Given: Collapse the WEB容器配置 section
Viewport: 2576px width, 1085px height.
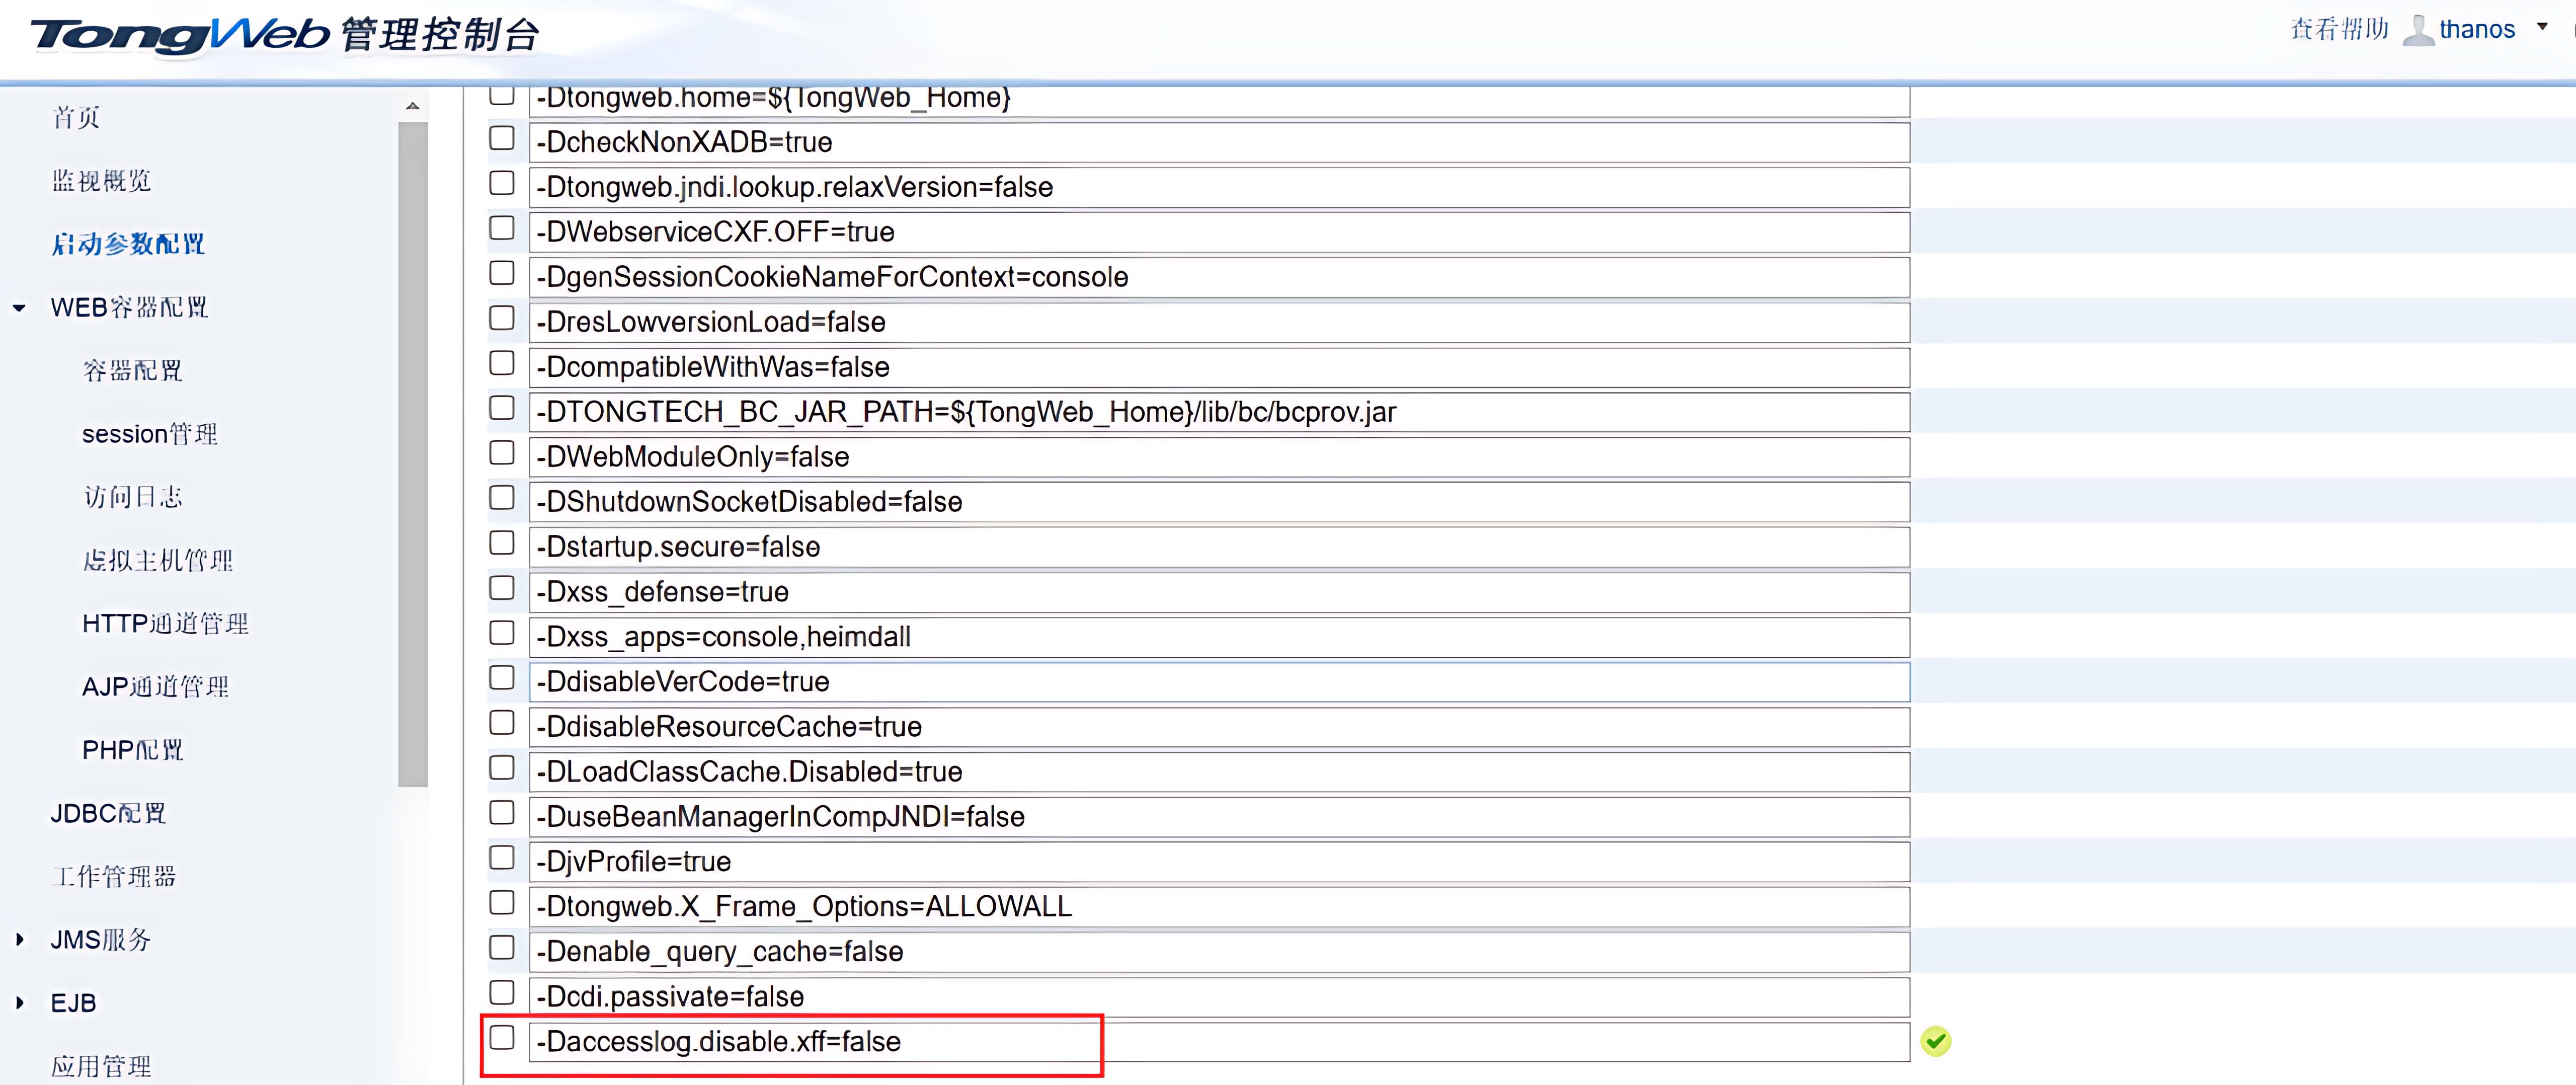Looking at the screenshot, I should [17, 307].
